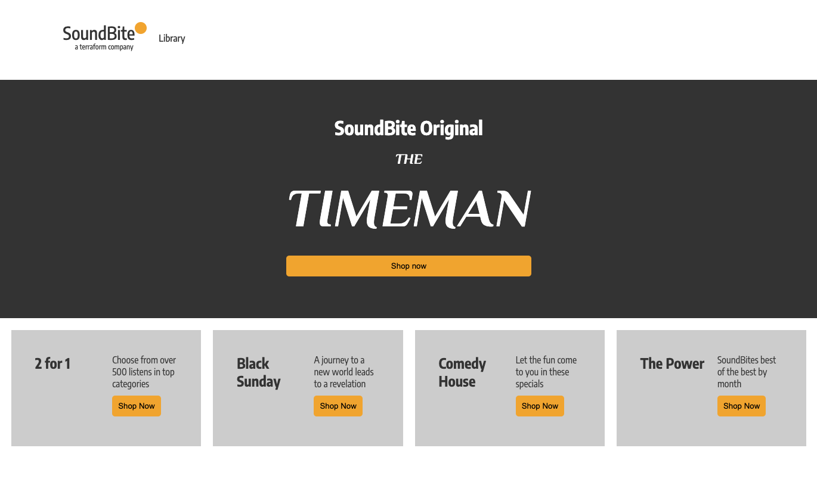817x479 pixels.
Task: Click the orange dot in the logo
Action: point(141,28)
